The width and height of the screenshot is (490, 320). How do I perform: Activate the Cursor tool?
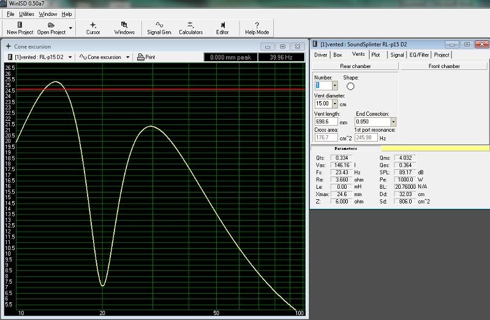93,28
